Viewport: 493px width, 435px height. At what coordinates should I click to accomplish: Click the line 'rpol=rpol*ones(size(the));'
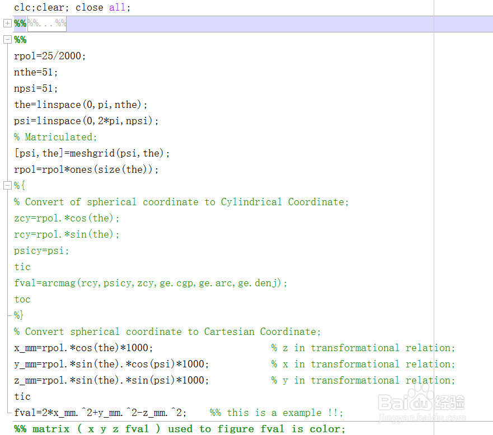[x=86, y=169]
